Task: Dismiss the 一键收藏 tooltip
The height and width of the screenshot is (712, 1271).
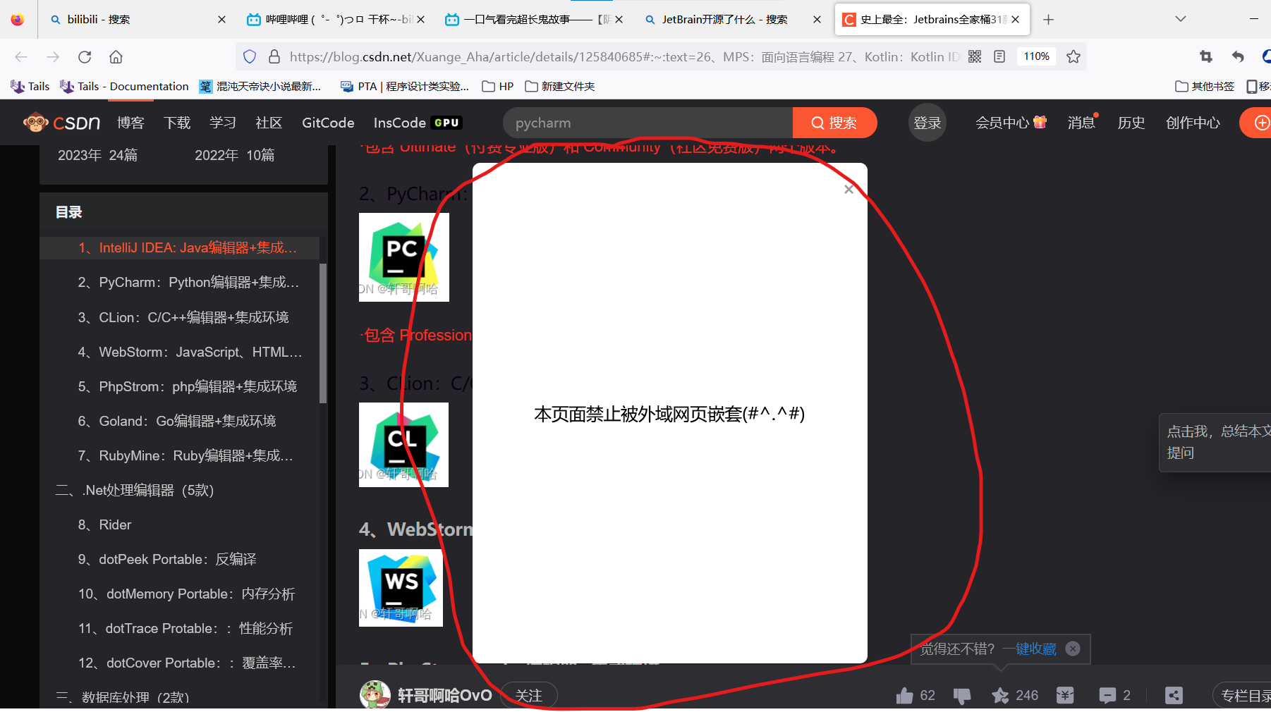Action: 1073,649
